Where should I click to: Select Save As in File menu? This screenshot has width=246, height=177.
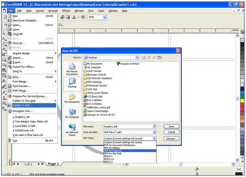click(32, 43)
